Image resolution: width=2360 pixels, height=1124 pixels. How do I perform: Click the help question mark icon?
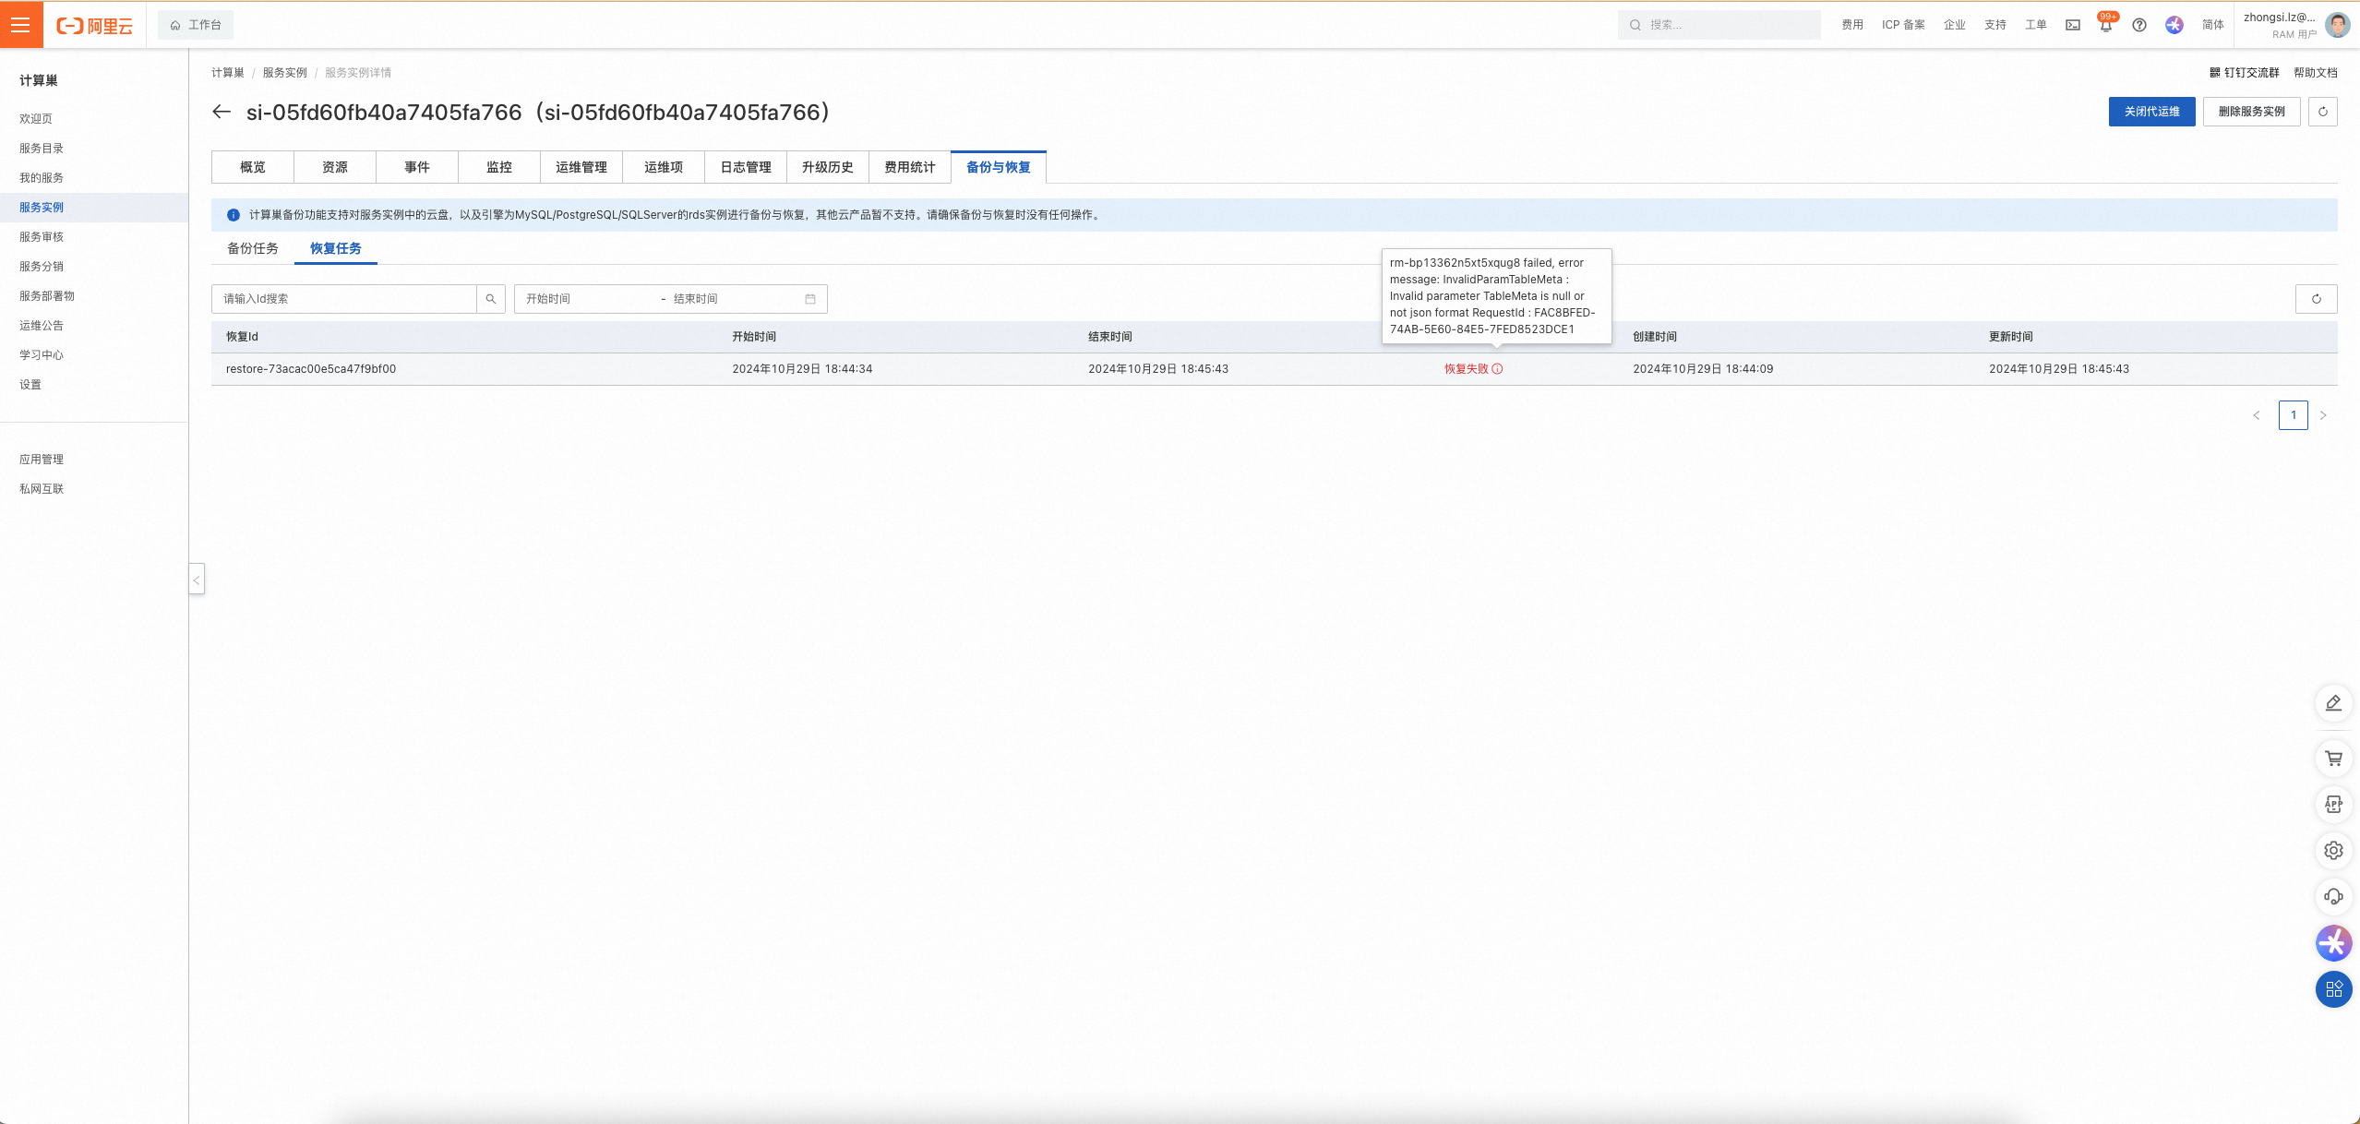[x=2138, y=25]
